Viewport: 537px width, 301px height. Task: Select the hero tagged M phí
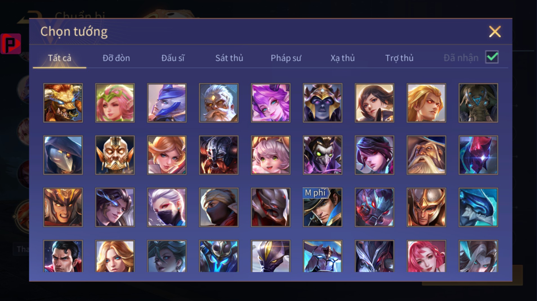pyautogui.click(x=322, y=207)
